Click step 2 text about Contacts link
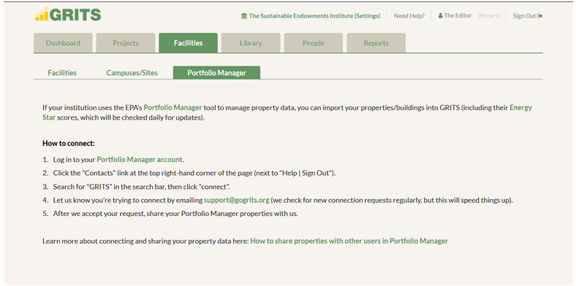The height and width of the screenshot is (286, 576). (194, 173)
